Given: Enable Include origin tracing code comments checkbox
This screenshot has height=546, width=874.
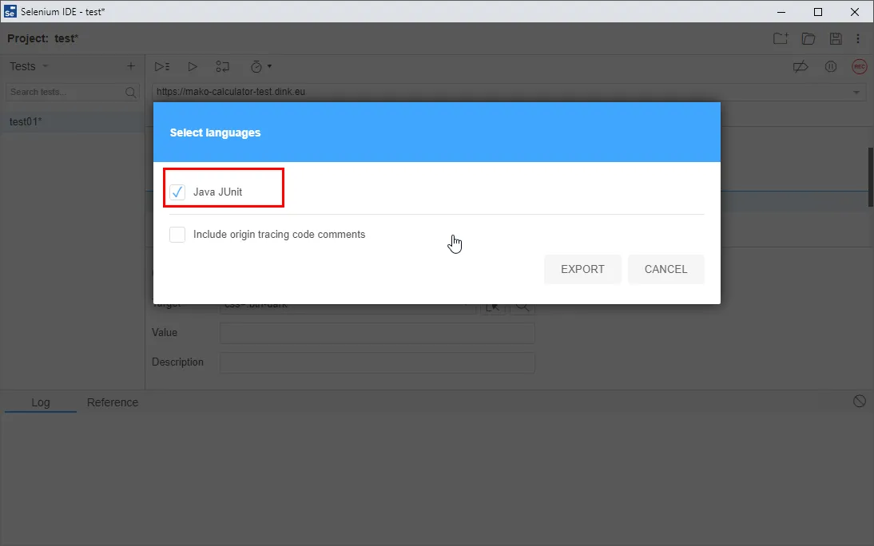Looking at the screenshot, I should pyautogui.click(x=177, y=235).
